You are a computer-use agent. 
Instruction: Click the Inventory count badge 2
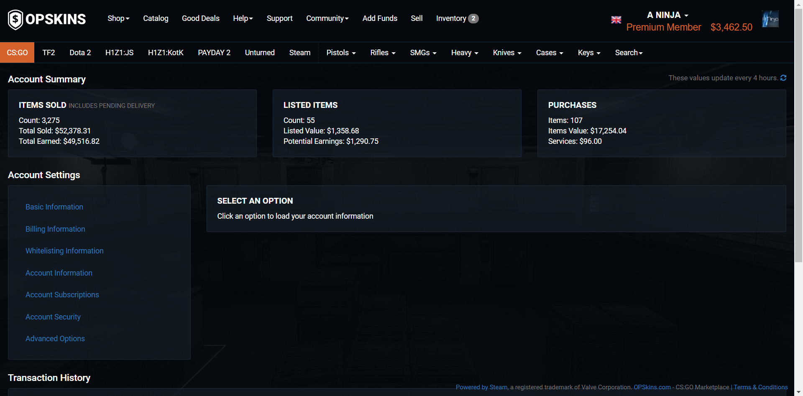(x=473, y=18)
